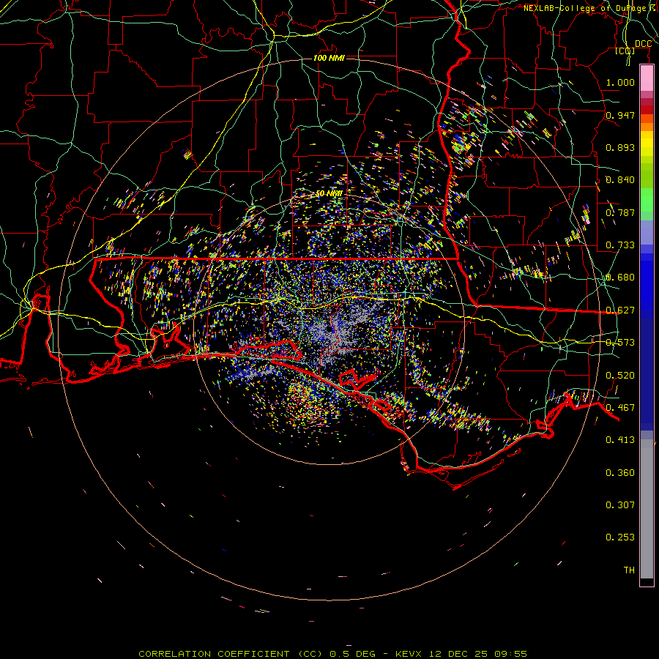Click the 0.360 scale value
659x659 pixels.
click(620, 473)
